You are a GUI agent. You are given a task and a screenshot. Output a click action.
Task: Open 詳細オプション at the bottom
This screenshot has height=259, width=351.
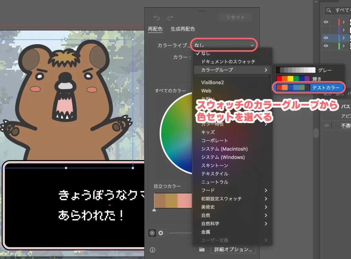[233, 250]
